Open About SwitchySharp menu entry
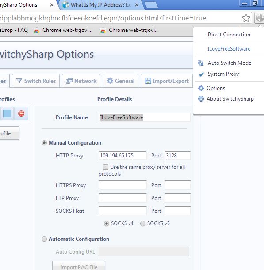Viewport: 264px width, 270px height. 230,99
